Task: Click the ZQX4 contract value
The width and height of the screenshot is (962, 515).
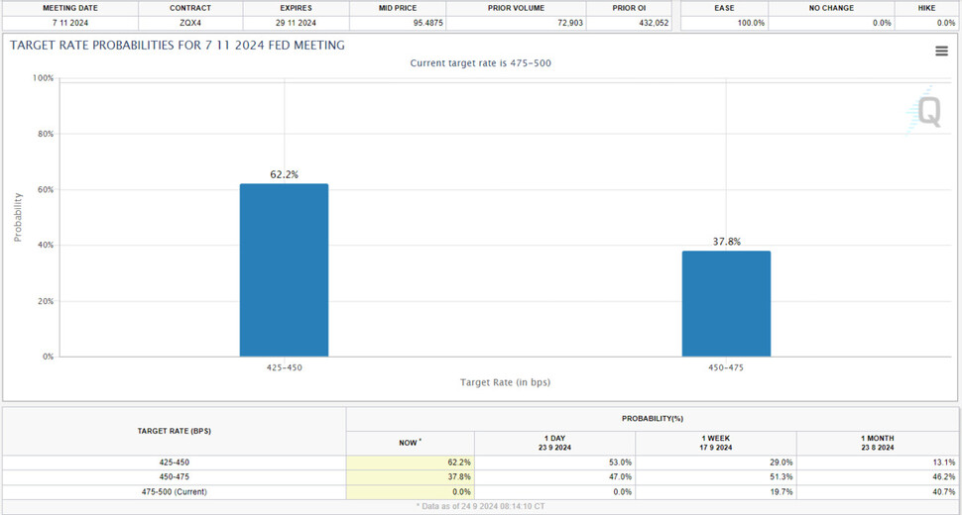Action: point(189,23)
